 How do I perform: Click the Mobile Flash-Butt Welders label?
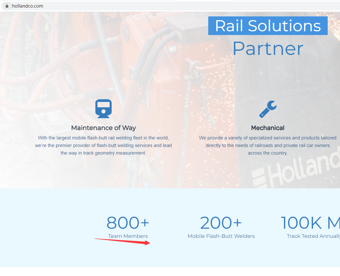coord(221,236)
